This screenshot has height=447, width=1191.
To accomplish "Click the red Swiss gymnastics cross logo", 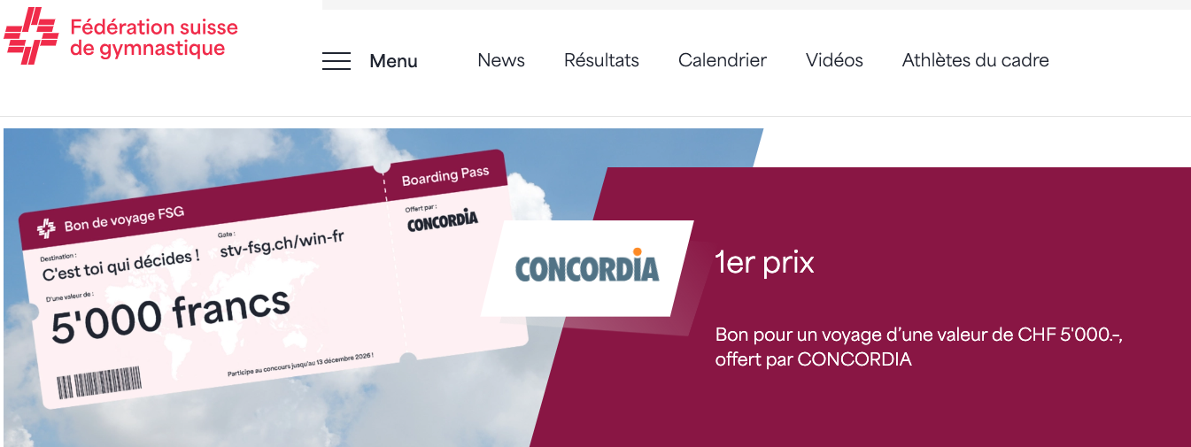I will [x=32, y=35].
